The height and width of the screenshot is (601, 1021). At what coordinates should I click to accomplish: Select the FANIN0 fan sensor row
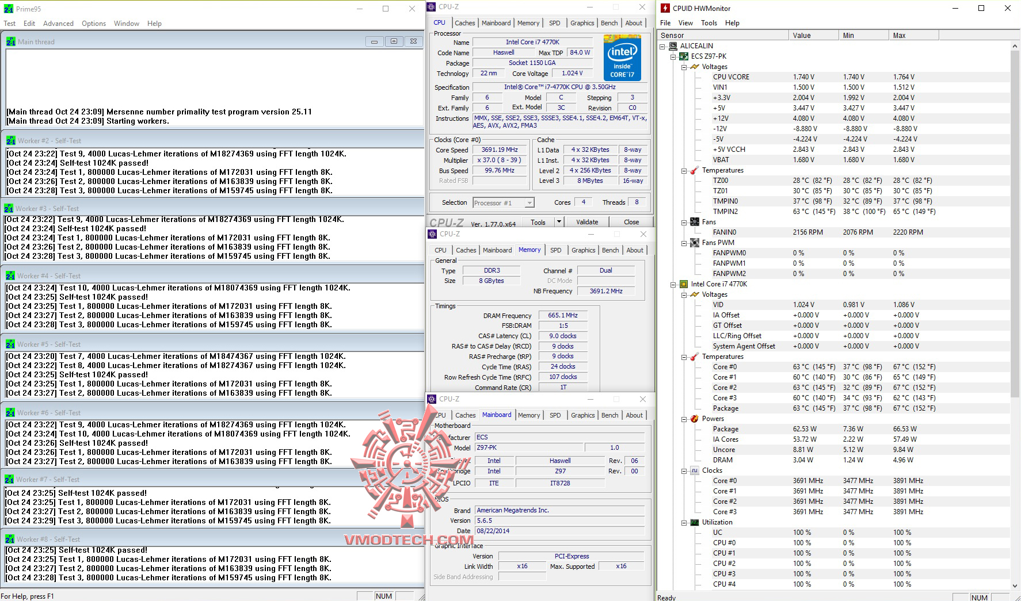[x=835, y=232]
